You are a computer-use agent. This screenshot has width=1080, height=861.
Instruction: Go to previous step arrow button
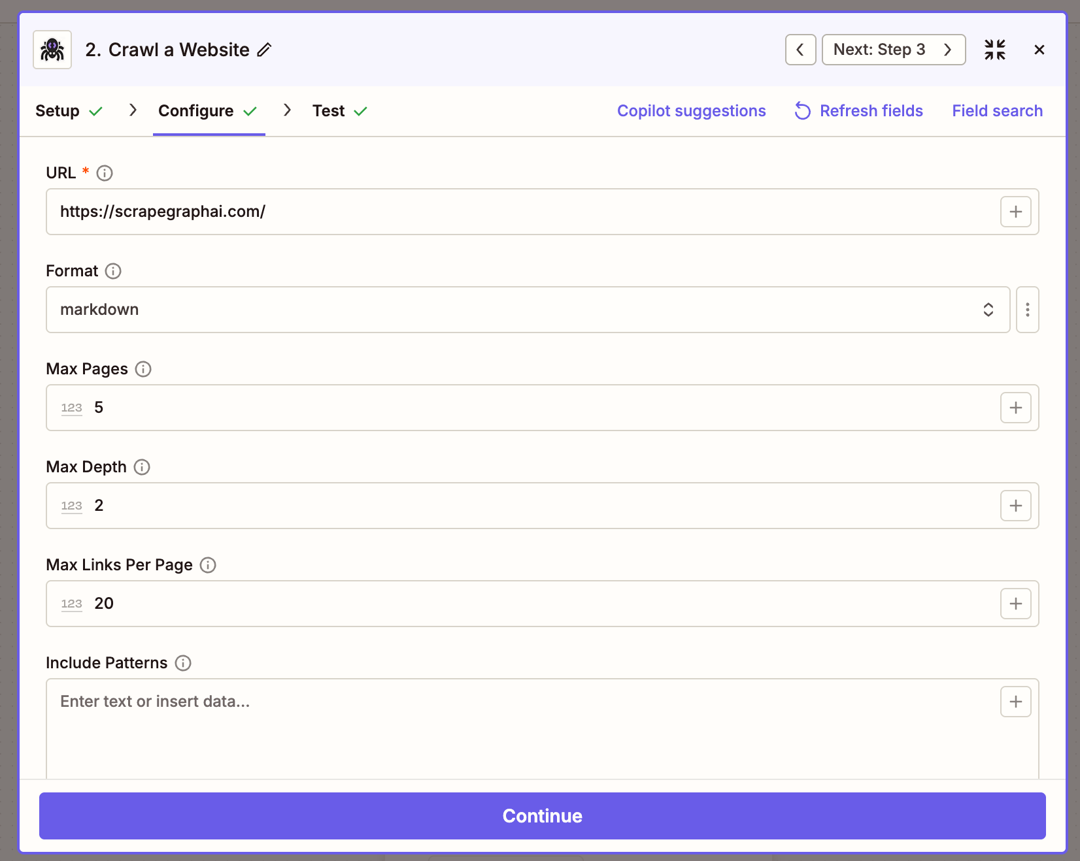[800, 50]
